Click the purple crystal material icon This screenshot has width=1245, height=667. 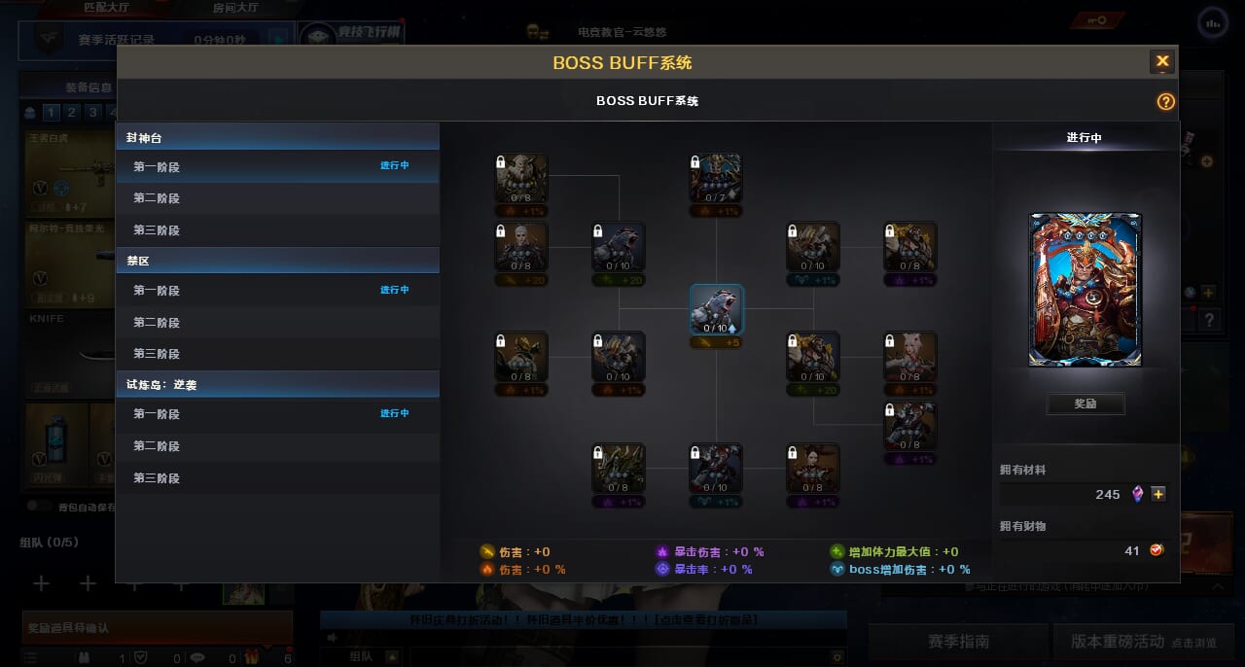click(1137, 494)
